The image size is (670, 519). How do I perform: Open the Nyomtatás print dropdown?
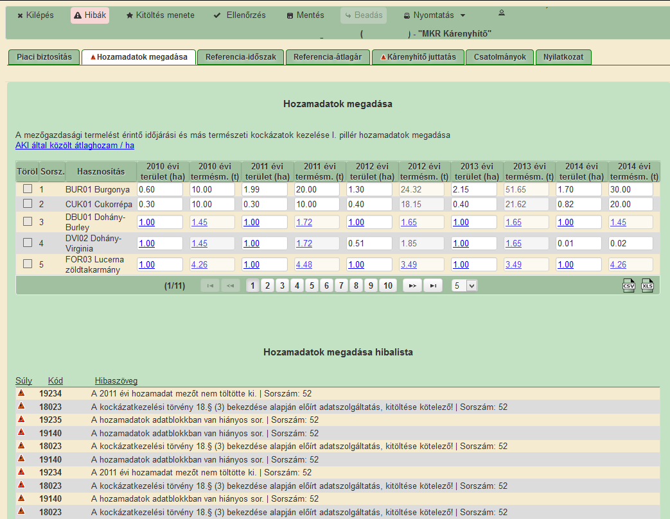(434, 15)
